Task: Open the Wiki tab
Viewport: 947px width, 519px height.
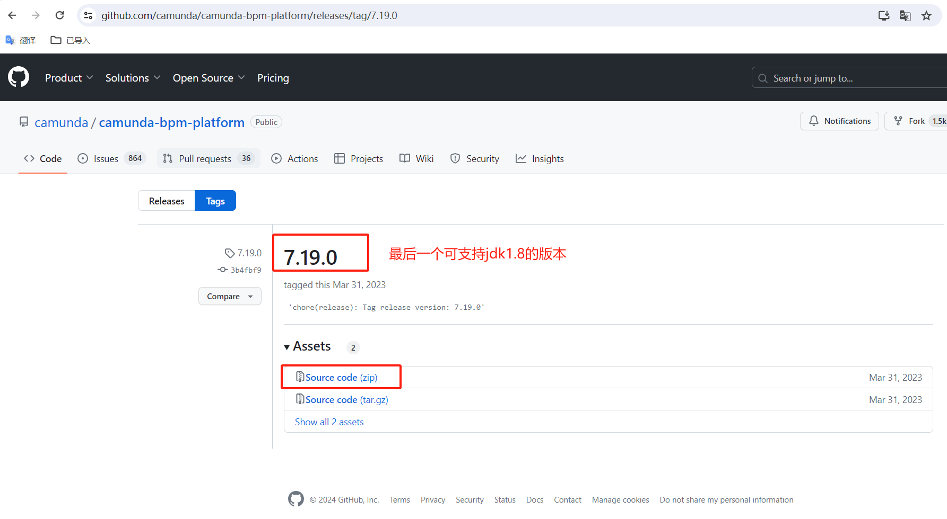Action: [x=416, y=158]
